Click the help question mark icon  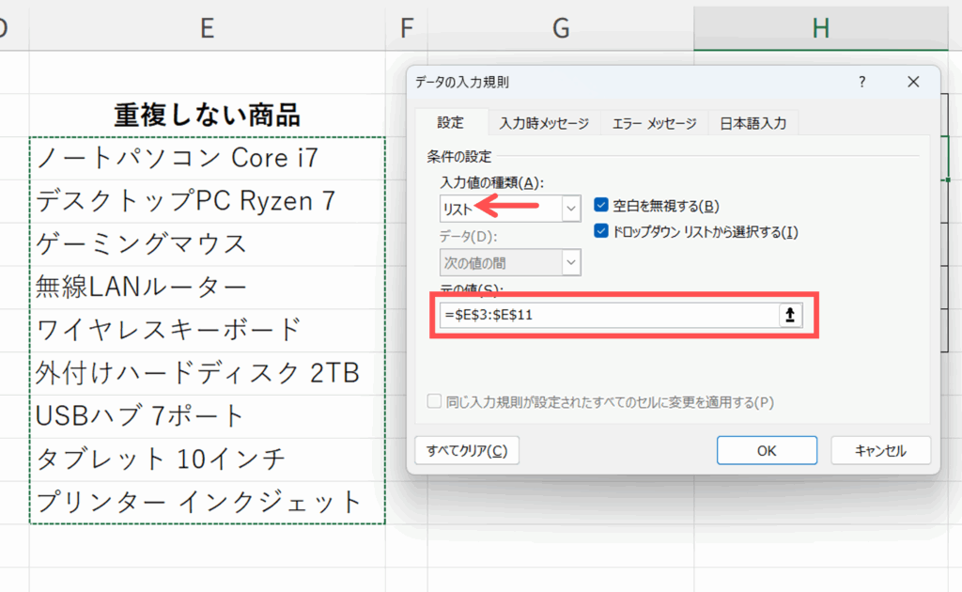click(862, 83)
